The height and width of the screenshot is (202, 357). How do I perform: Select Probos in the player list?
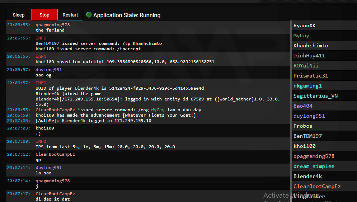click(x=303, y=126)
